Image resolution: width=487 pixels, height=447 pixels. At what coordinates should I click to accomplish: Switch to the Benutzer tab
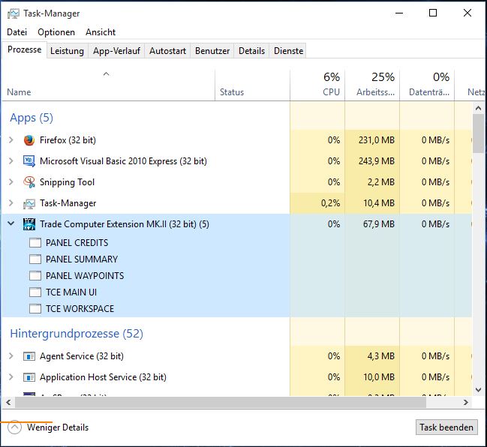212,51
